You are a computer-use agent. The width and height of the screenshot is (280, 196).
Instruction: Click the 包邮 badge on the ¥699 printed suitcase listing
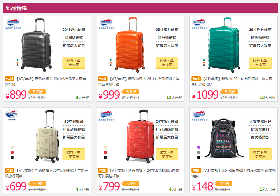click(10, 171)
